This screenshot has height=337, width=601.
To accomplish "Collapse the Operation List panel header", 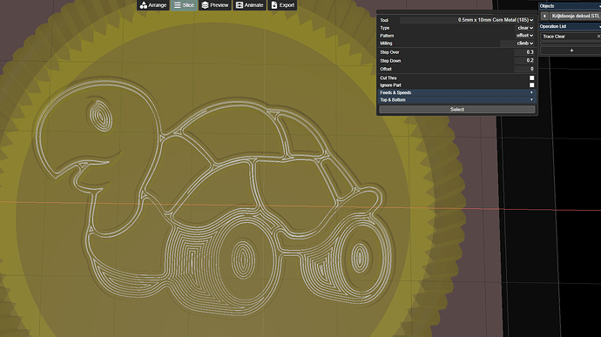I will coord(570,26).
